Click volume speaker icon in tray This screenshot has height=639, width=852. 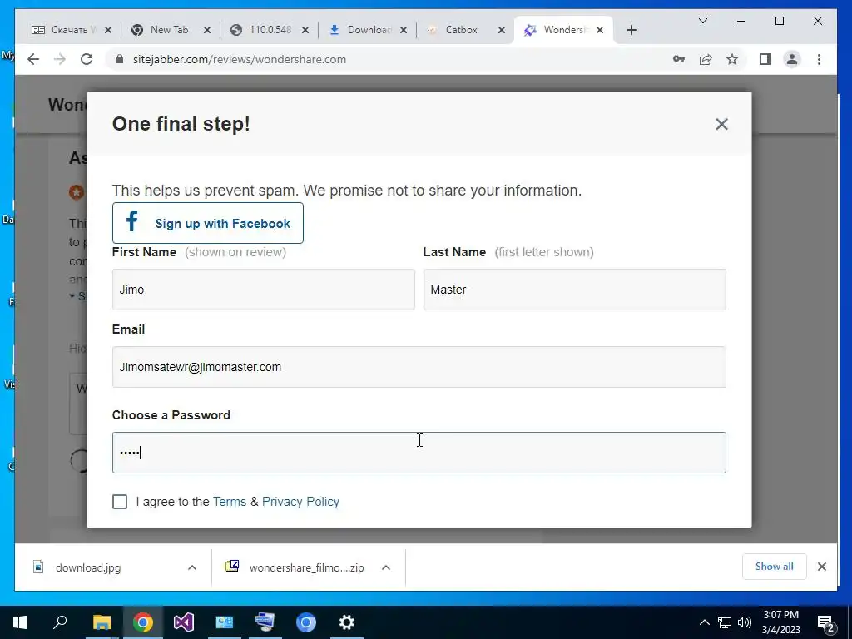click(x=745, y=622)
